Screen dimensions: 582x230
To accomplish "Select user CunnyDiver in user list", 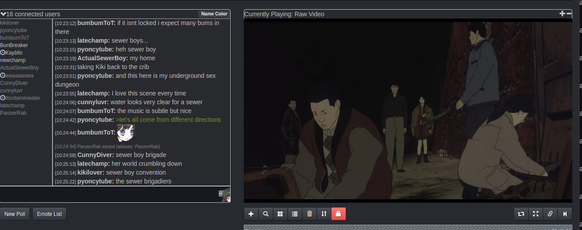I will pyautogui.click(x=14, y=83).
